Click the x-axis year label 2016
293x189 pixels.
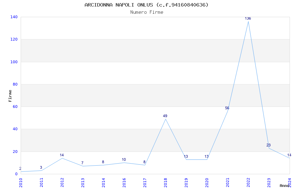click(124, 183)
